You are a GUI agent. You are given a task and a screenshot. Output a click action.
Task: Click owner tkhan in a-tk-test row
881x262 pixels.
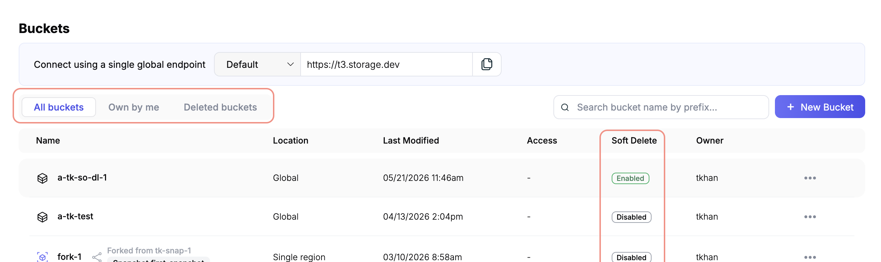[707, 217]
